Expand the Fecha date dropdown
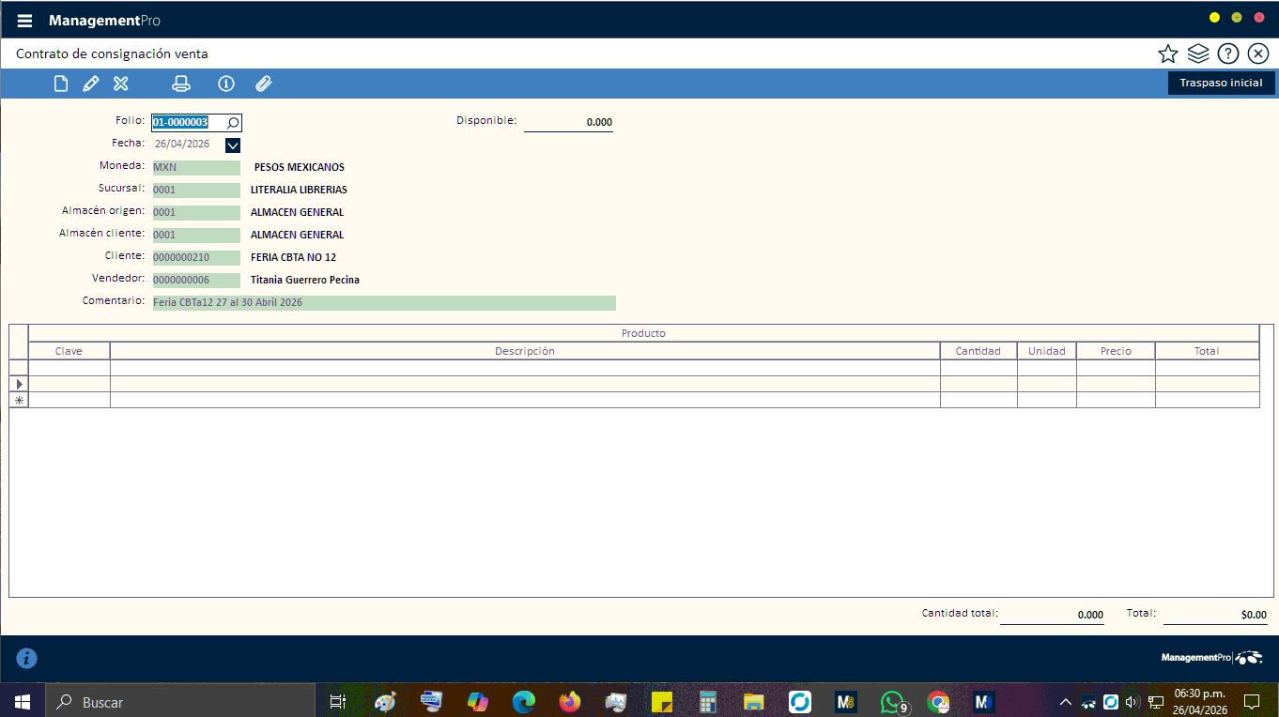 pos(233,145)
